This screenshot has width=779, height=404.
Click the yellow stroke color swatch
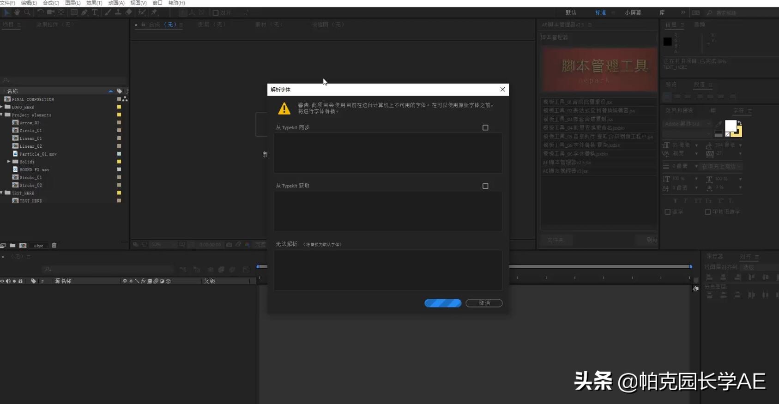click(x=738, y=134)
